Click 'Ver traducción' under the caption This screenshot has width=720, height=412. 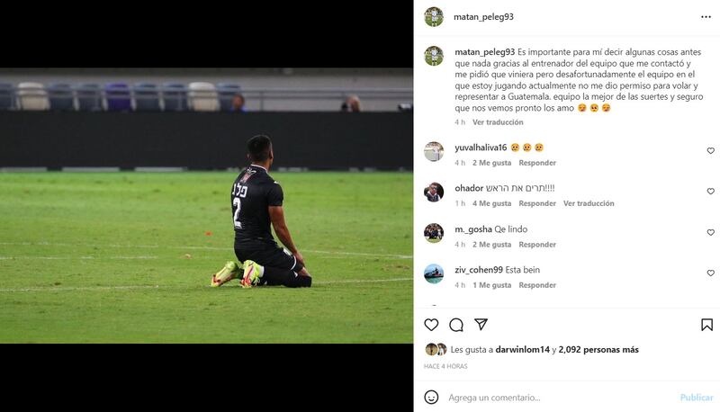pyautogui.click(x=498, y=122)
